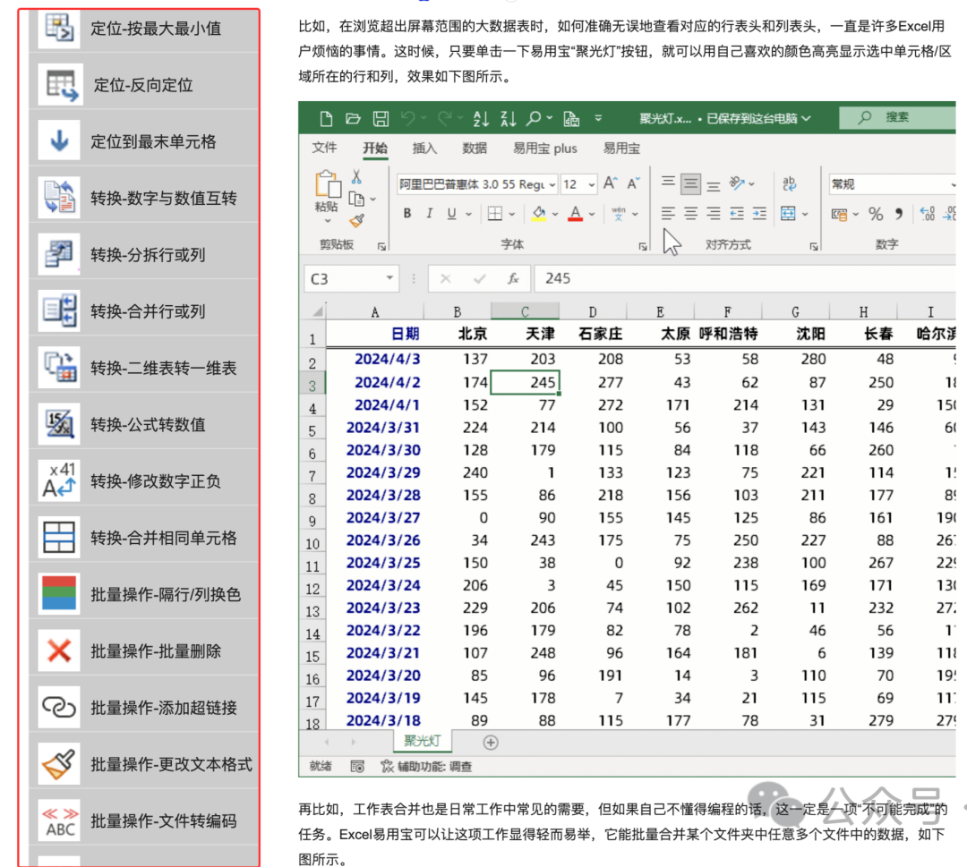Screen dimensions: 967x867
Task: Click the sort descending Z-A icon
Action: click(x=509, y=118)
